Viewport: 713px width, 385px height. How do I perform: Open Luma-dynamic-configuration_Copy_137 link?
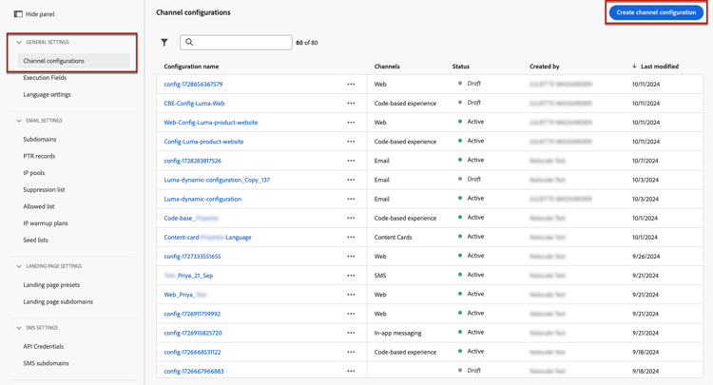[217, 180]
